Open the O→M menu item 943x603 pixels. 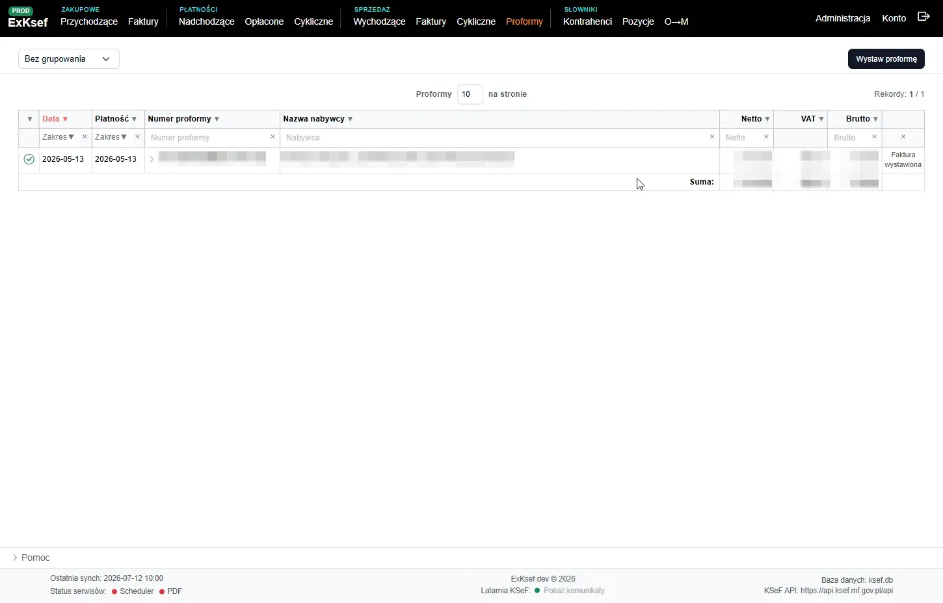point(676,21)
